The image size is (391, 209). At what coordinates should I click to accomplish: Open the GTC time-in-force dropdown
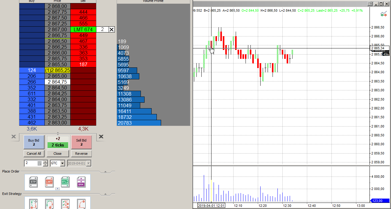tap(63, 163)
